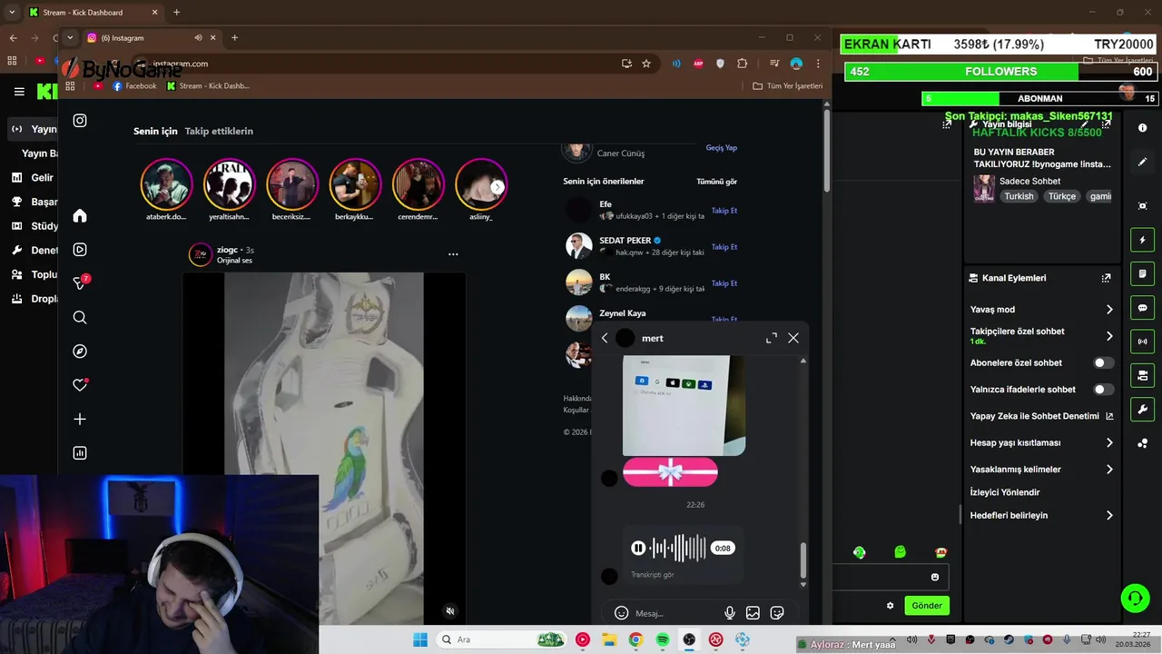This screenshot has width=1162, height=654.
Task: Expand the mert chat popup
Action: (772, 338)
